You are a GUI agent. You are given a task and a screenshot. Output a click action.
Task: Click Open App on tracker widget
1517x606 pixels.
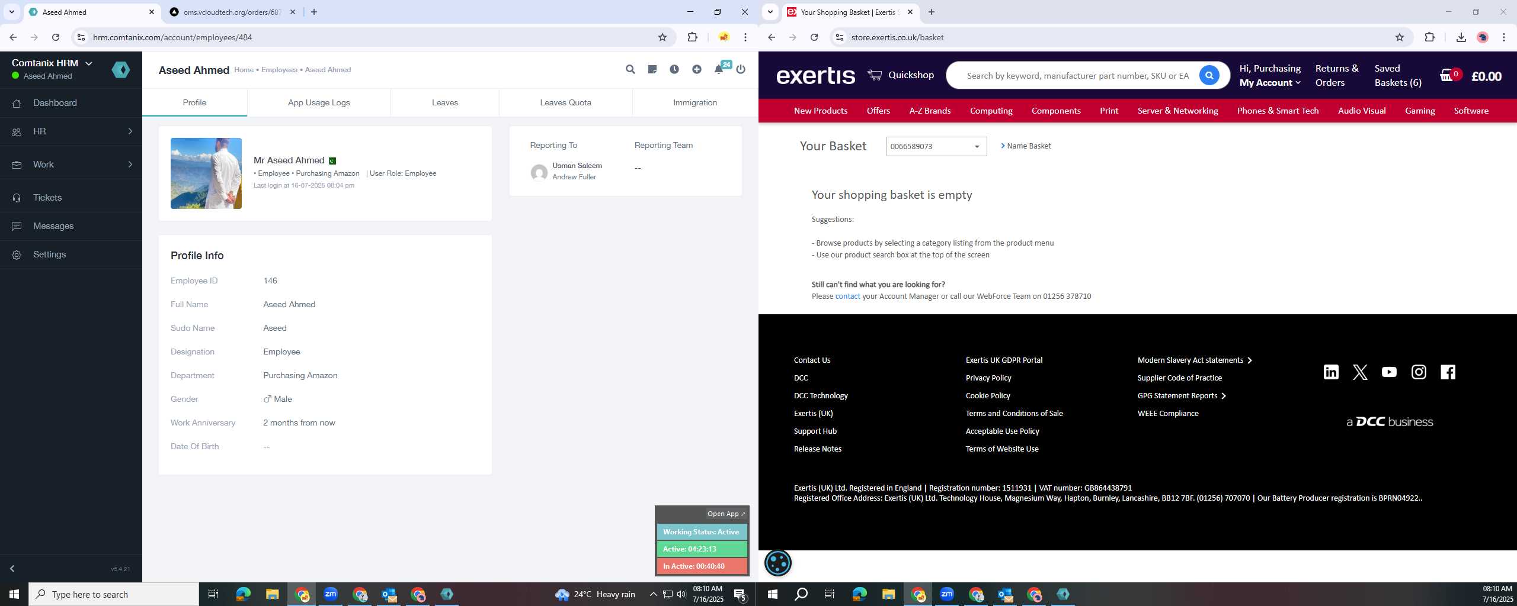(726, 514)
